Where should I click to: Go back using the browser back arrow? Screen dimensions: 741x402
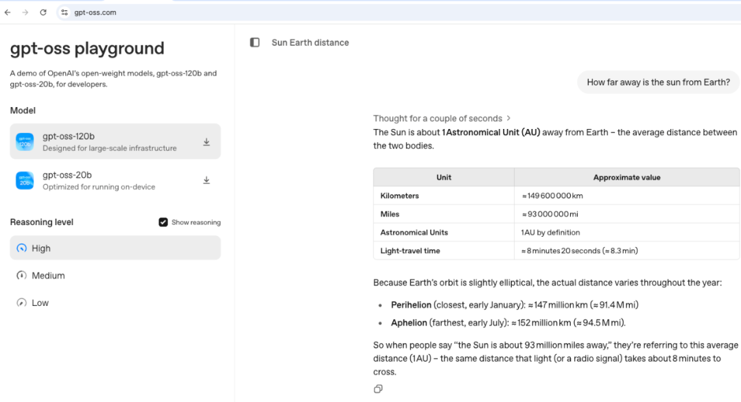[x=8, y=12]
